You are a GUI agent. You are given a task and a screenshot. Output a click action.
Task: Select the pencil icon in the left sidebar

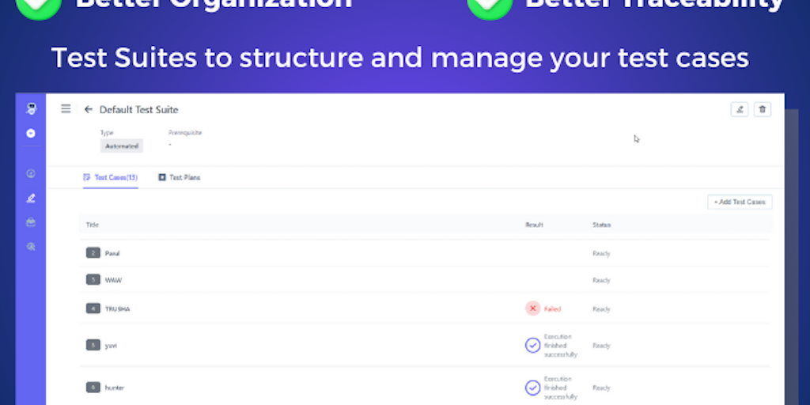[31, 198]
